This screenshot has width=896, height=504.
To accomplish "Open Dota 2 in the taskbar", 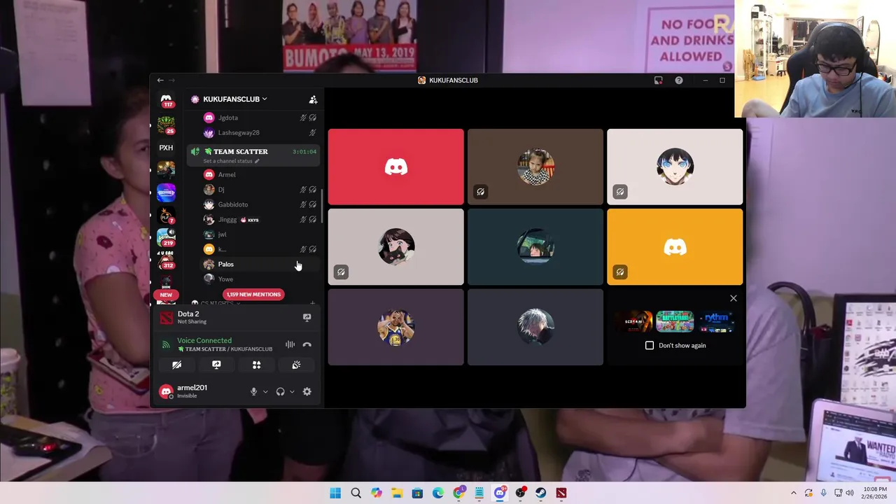I will click(x=561, y=493).
